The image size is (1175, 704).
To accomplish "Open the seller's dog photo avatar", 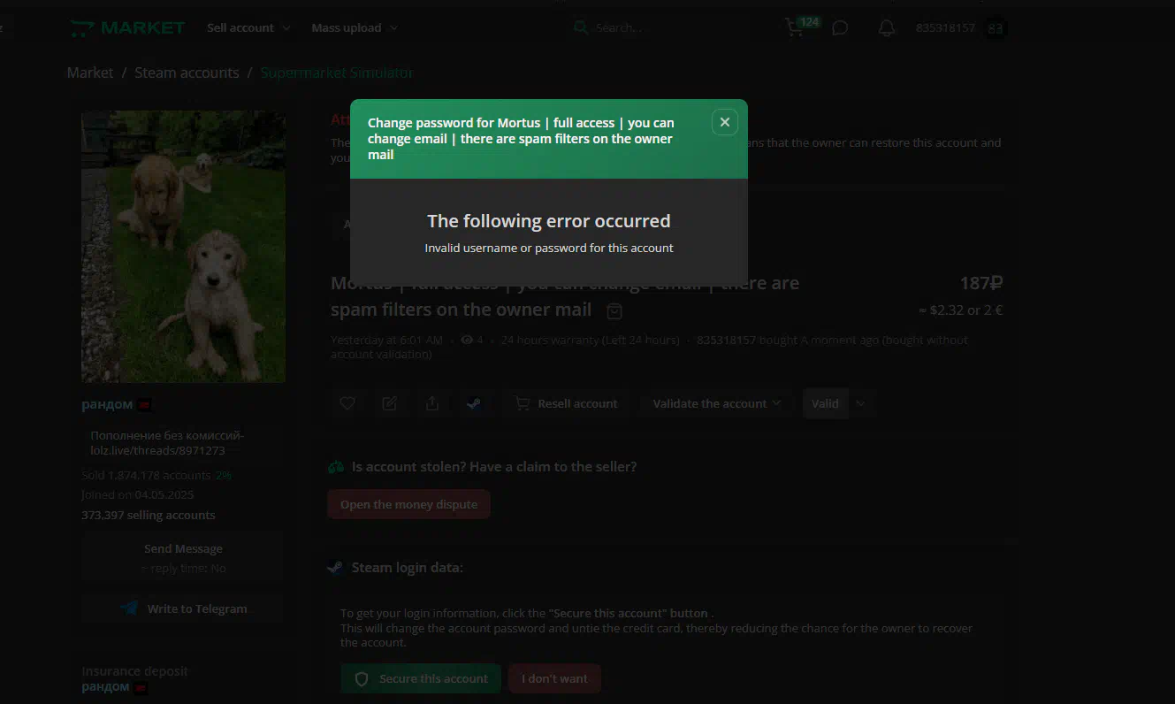I will 183,247.
